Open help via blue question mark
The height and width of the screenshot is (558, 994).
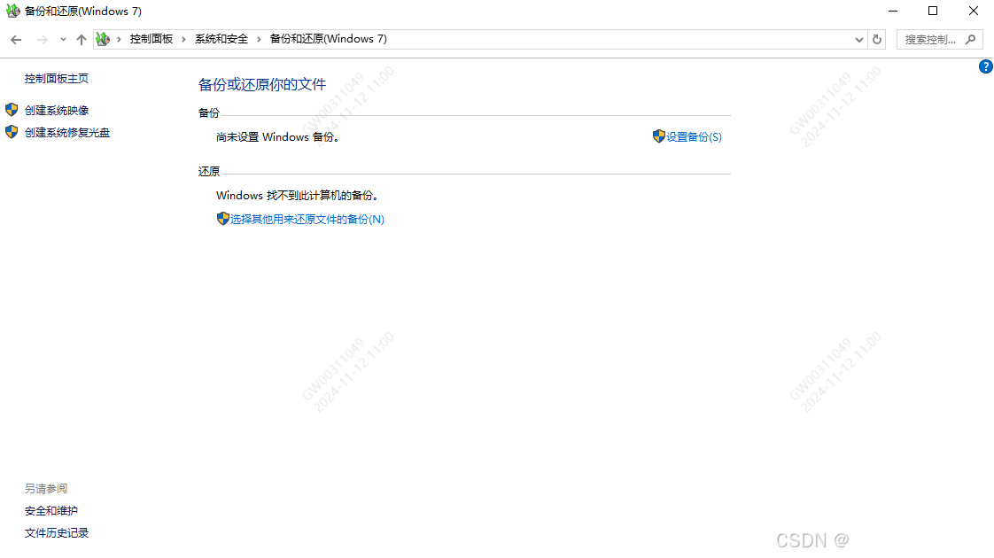pyautogui.click(x=986, y=66)
